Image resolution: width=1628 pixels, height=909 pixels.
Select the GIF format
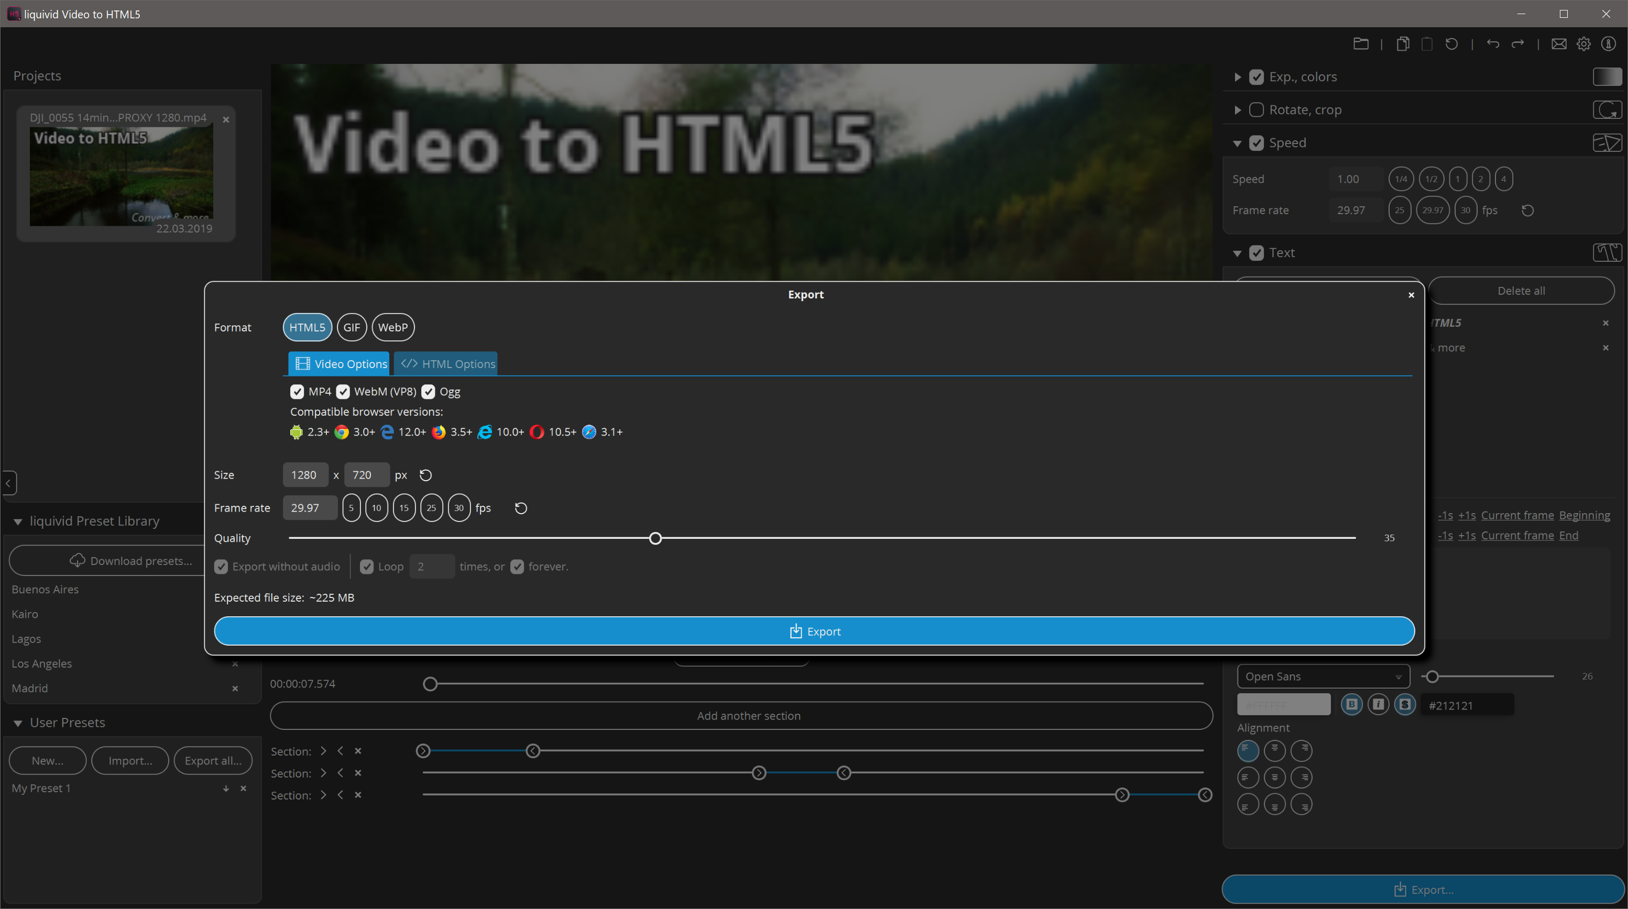point(352,327)
